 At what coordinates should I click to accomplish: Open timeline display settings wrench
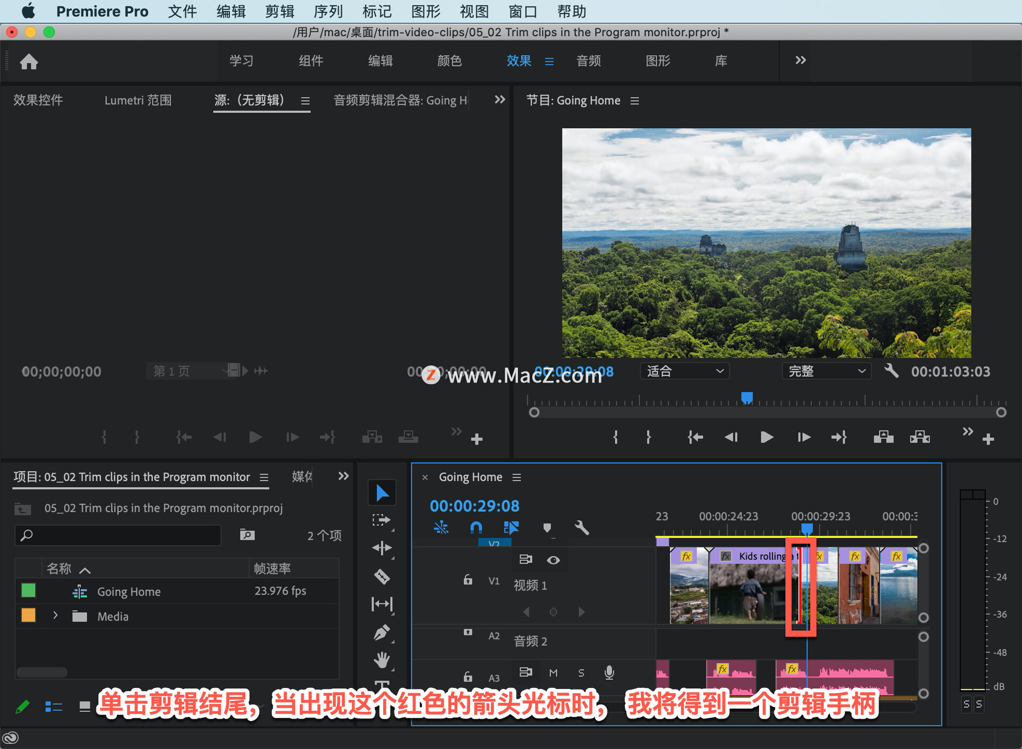(582, 528)
